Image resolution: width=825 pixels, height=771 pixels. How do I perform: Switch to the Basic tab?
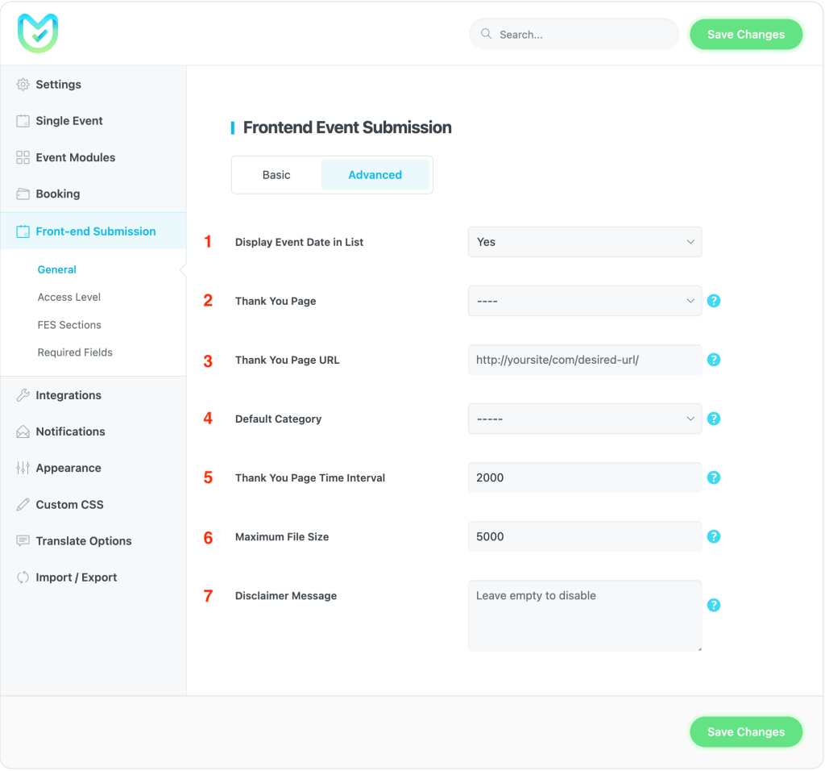point(276,175)
